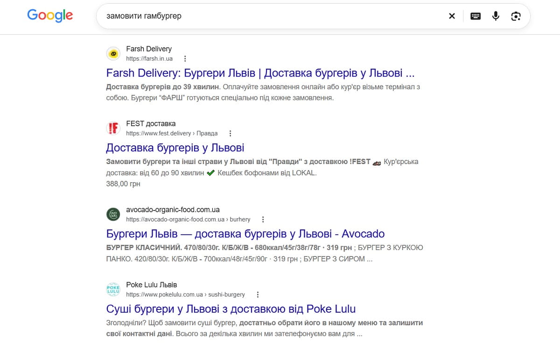
Task: Open the 'Доставка бургерів у Львові' result title
Action: click(x=175, y=148)
